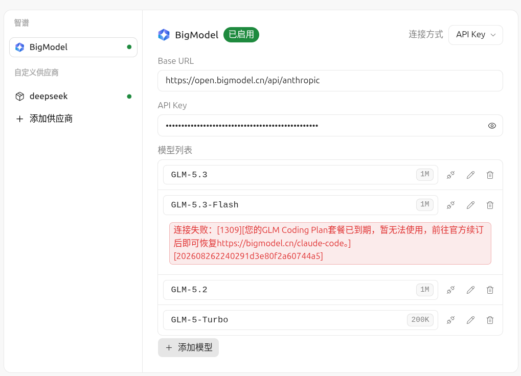This screenshot has width=521, height=376.
Task: Click the 添加模型 button
Action: click(188, 347)
